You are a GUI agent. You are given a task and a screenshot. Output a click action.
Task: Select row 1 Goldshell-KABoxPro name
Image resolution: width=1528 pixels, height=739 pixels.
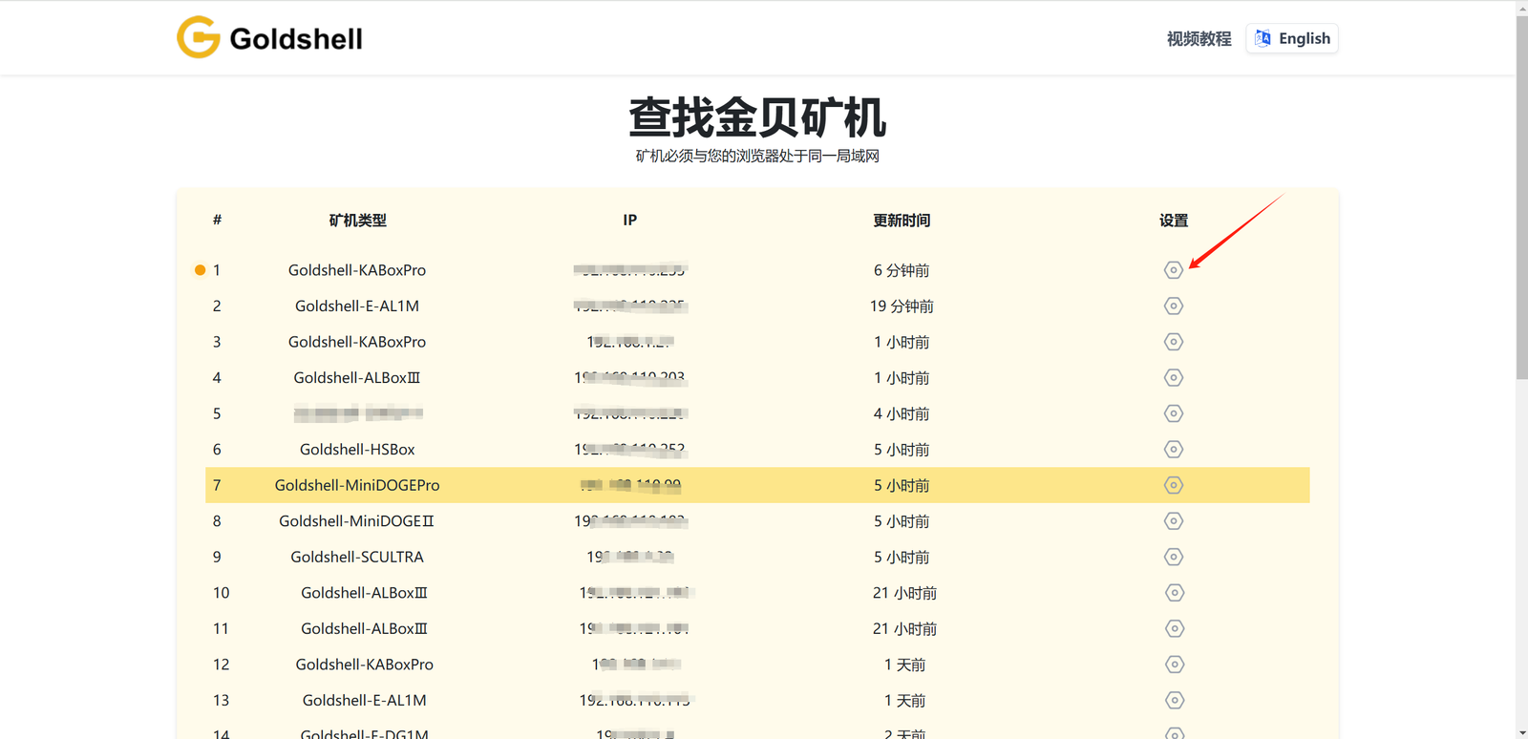(x=357, y=270)
